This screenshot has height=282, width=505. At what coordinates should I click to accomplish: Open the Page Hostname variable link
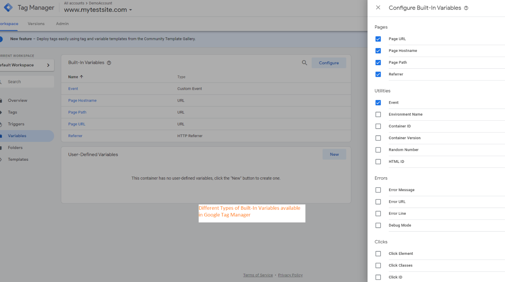coord(82,100)
